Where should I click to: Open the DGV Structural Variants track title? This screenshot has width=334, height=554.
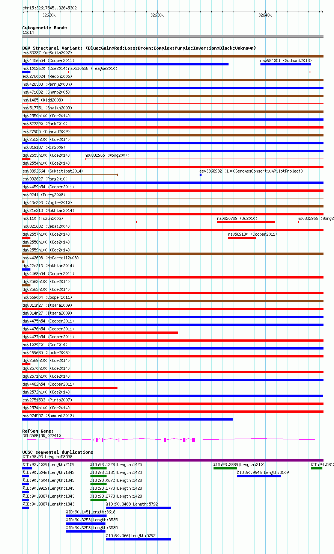tap(139, 48)
